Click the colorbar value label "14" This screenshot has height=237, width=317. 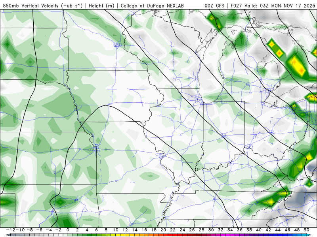[135, 230]
